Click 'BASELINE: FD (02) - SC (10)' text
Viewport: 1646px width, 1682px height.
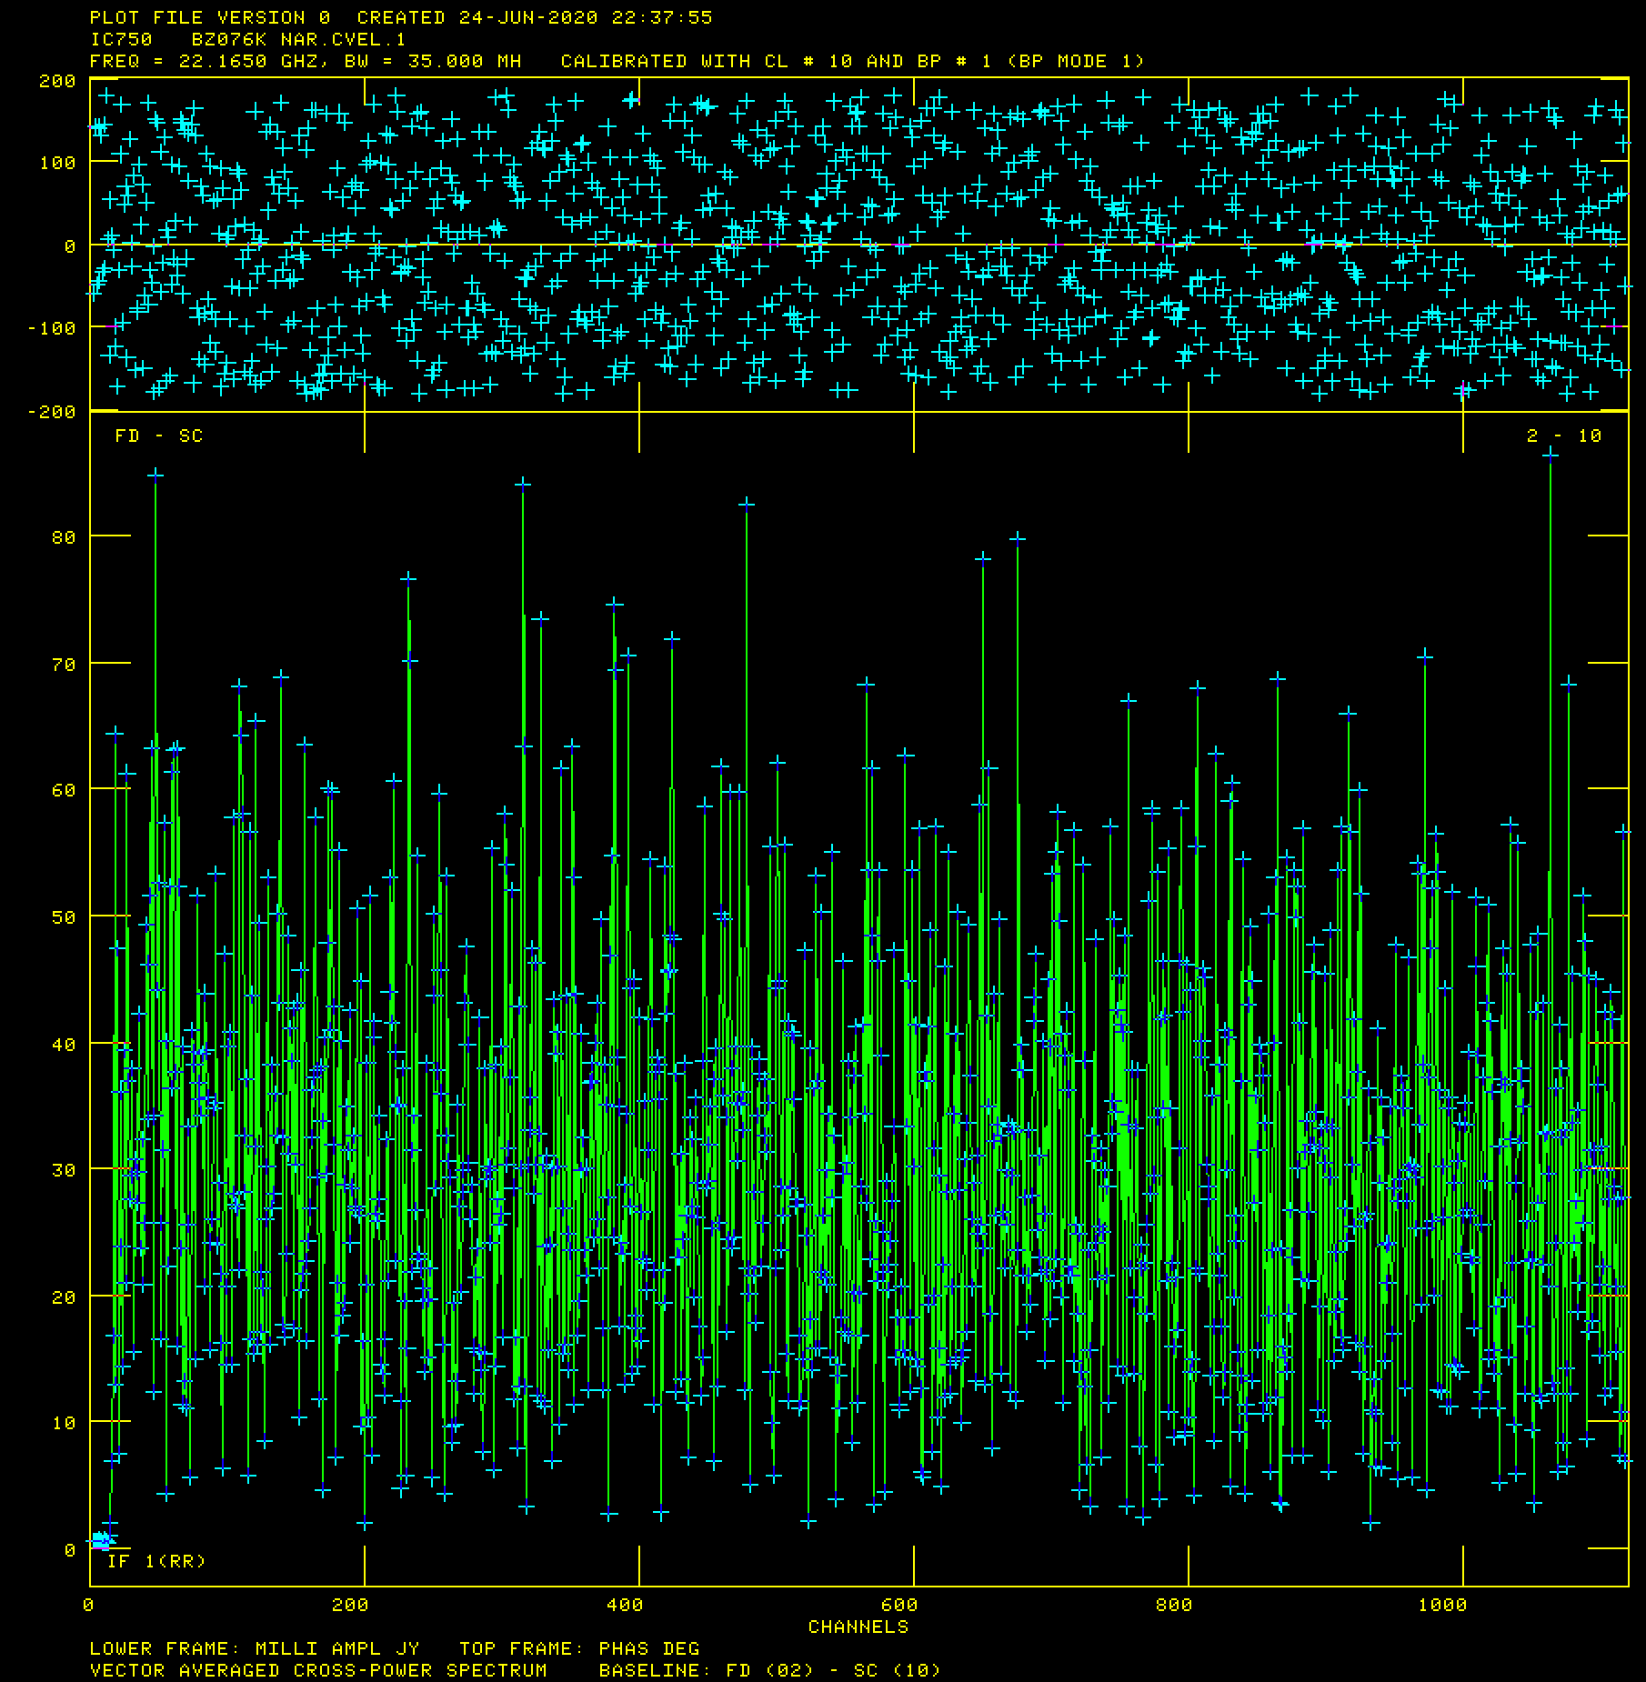tap(769, 1670)
